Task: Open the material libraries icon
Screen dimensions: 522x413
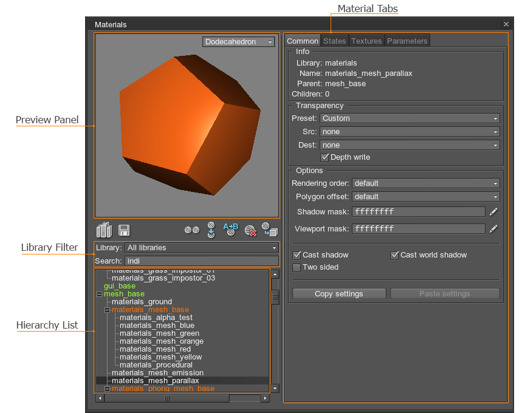Action: click(x=104, y=230)
